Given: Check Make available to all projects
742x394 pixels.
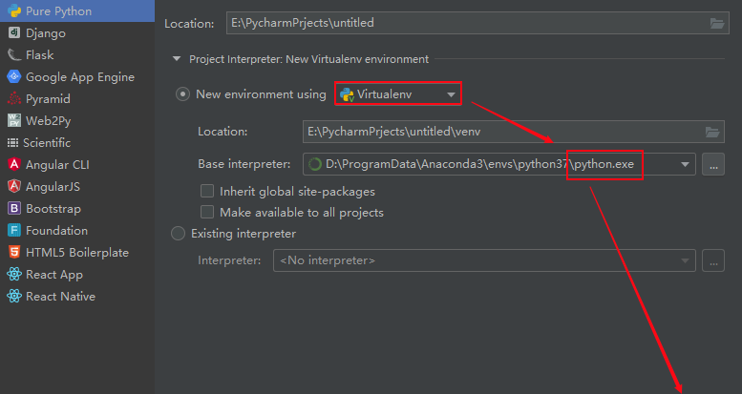Looking at the screenshot, I should tap(207, 212).
